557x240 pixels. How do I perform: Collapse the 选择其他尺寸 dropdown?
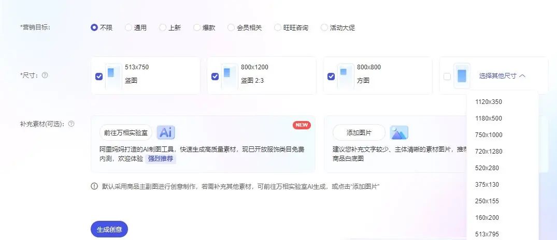(x=502, y=76)
